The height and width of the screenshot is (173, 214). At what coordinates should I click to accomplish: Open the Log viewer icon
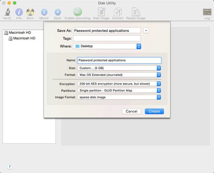207,12
